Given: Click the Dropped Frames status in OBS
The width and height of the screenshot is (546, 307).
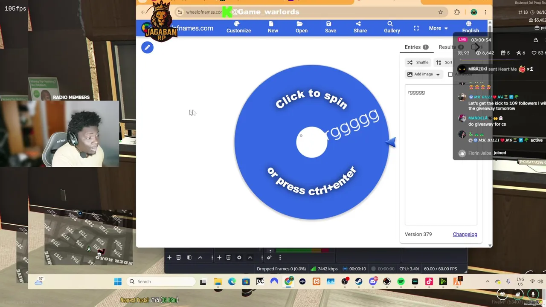Looking at the screenshot, I should point(281,269).
